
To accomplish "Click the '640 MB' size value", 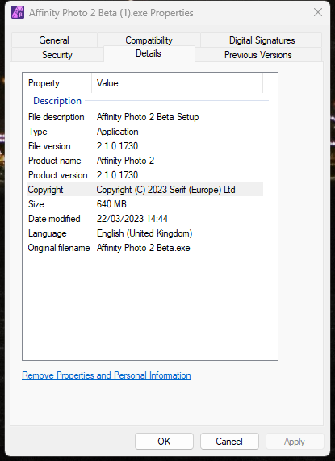I will click(x=111, y=204).
